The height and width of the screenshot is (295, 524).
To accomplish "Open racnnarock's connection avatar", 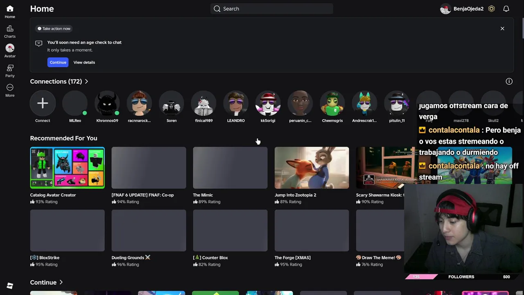I will (x=139, y=103).
